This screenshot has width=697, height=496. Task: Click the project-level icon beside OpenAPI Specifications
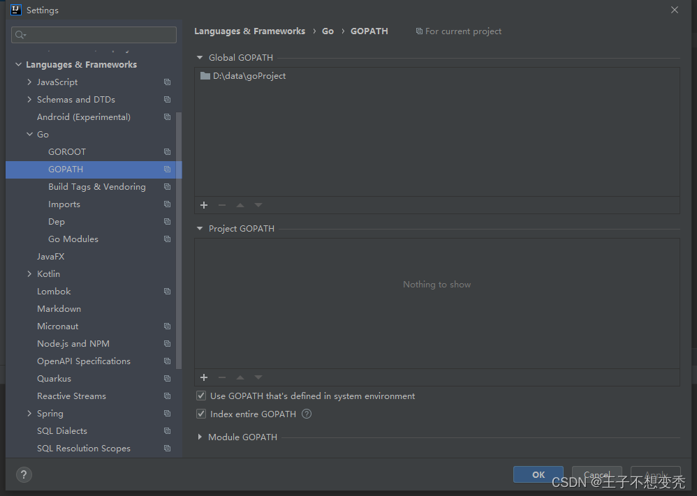click(167, 361)
